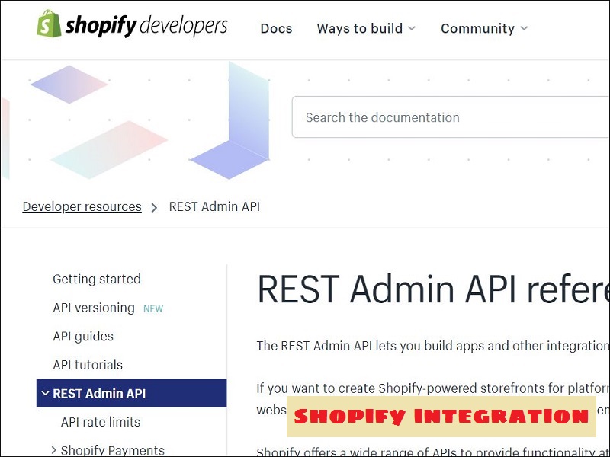
Task: Follow the Developer resources breadcrumb link
Action: coord(82,206)
